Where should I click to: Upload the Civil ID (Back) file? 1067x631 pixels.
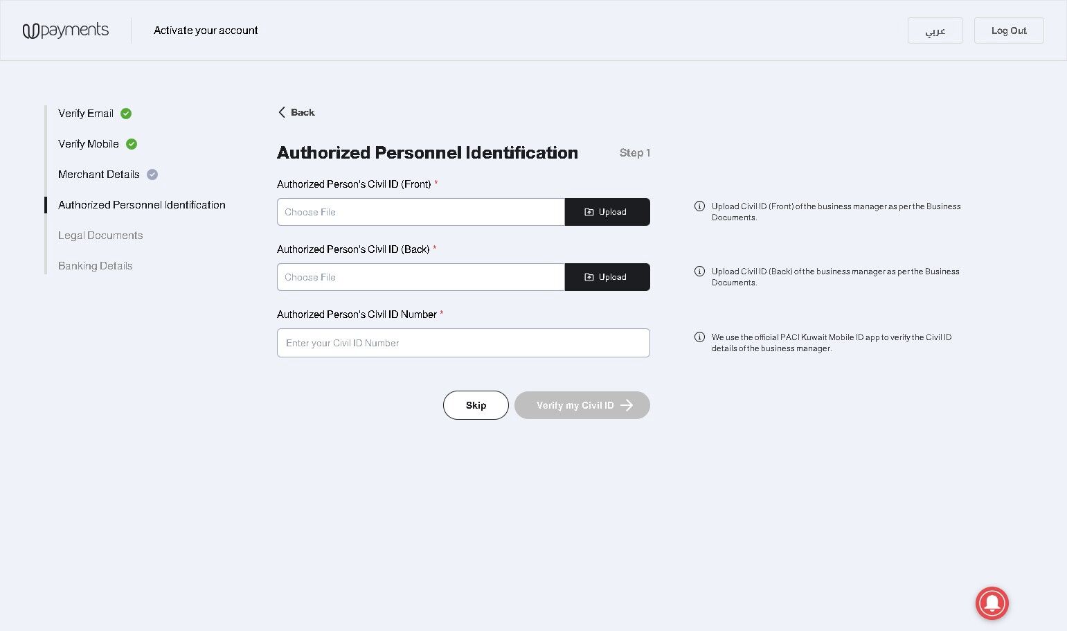point(607,277)
